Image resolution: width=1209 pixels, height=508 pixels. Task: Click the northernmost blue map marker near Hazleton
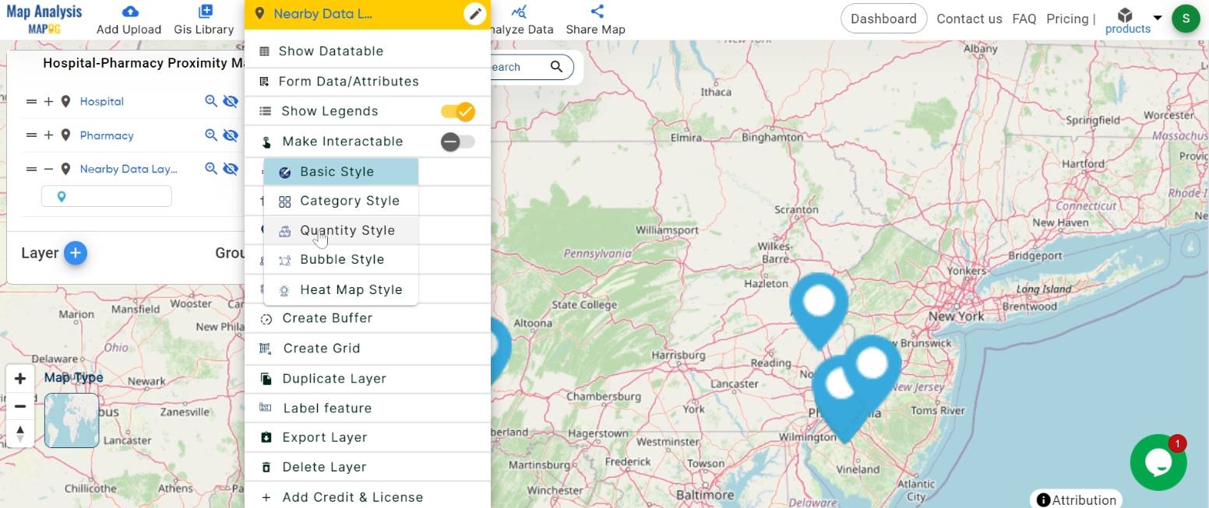point(819,310)
